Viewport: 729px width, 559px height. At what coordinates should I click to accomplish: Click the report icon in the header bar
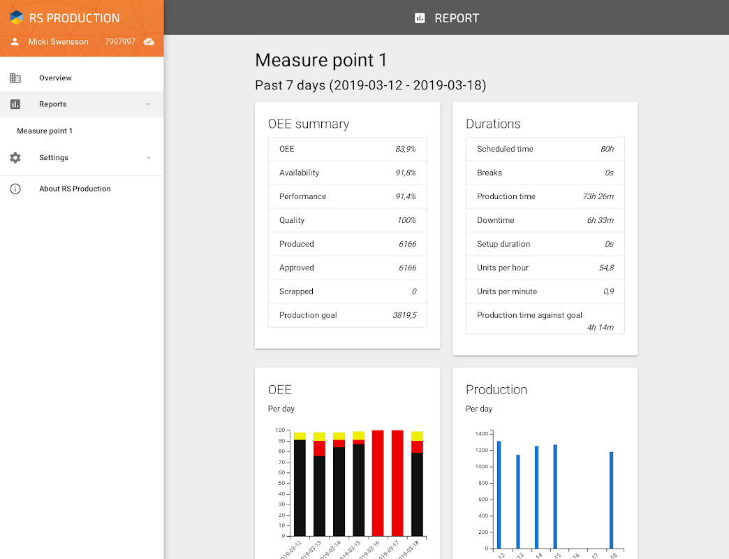coord(420,18)
